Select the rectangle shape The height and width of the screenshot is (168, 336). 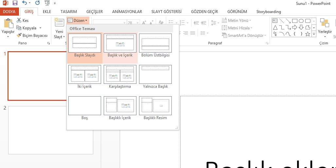coord(295,21)
